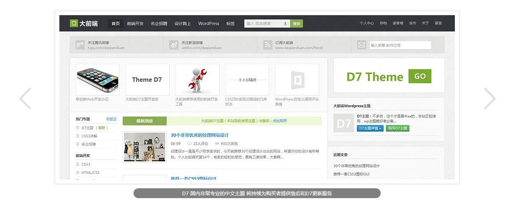Click the 大前端Wordpress主题 heading
515x208 pixels.
coord(352,106)
